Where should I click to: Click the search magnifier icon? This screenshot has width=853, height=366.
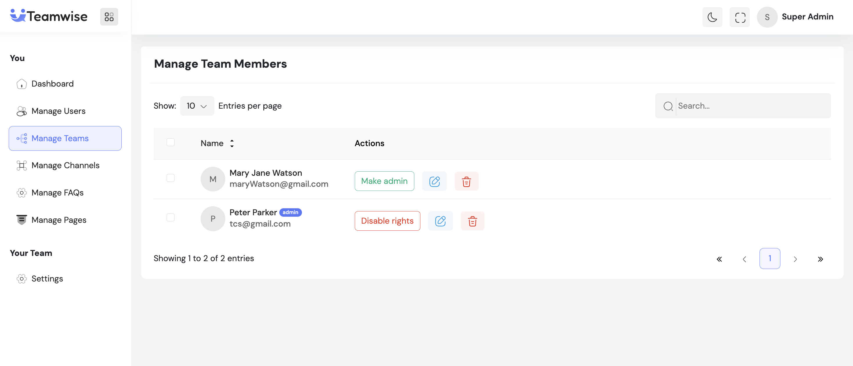(667, 106)
